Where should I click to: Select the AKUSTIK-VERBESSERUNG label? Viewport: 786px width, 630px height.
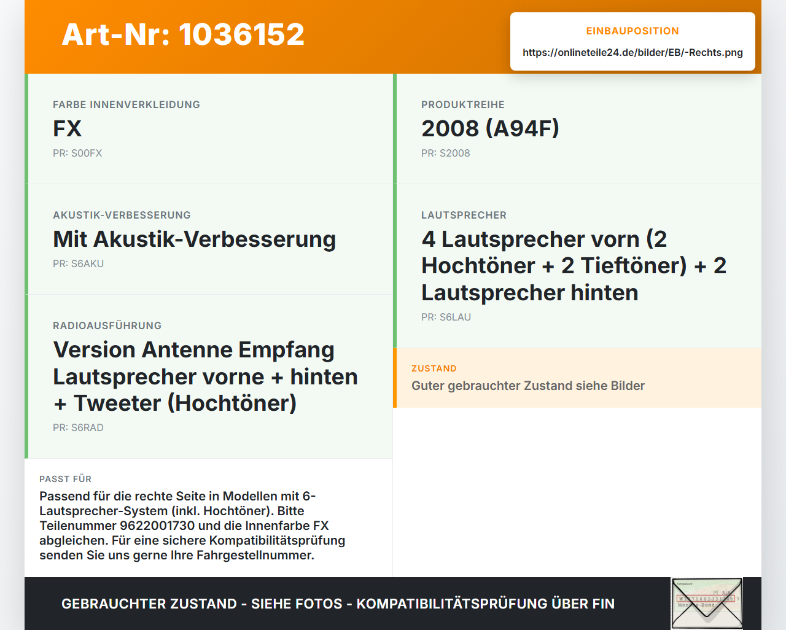(x=122, y=215)
